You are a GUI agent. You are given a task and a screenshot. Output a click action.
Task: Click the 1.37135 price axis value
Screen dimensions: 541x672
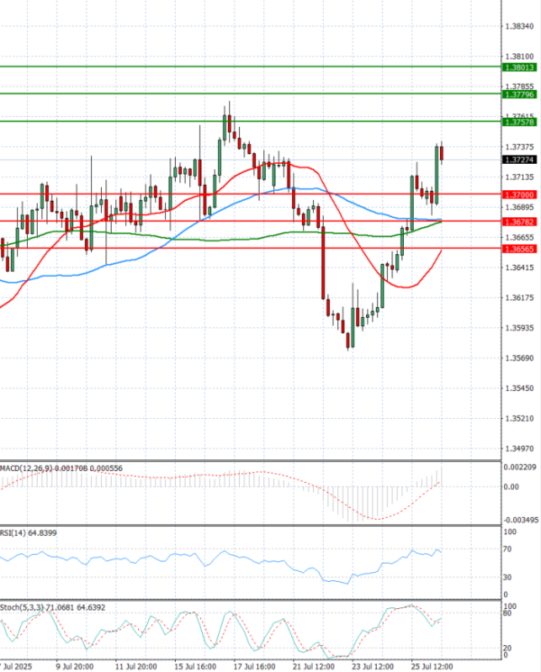click(519, 177)
